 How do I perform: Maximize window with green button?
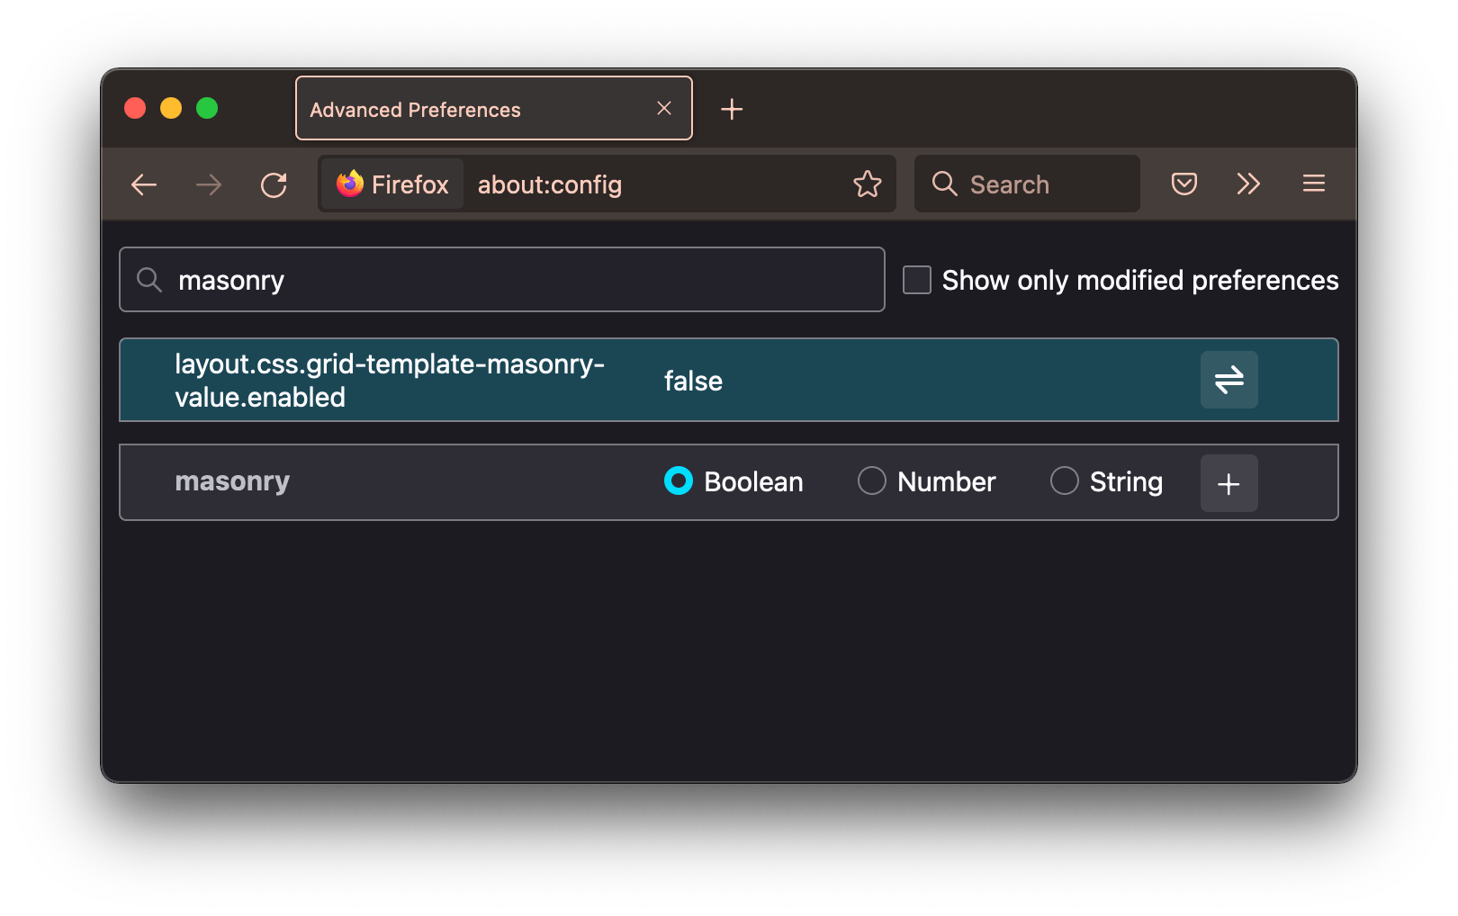pyautogui.click(x=207, y=108)
